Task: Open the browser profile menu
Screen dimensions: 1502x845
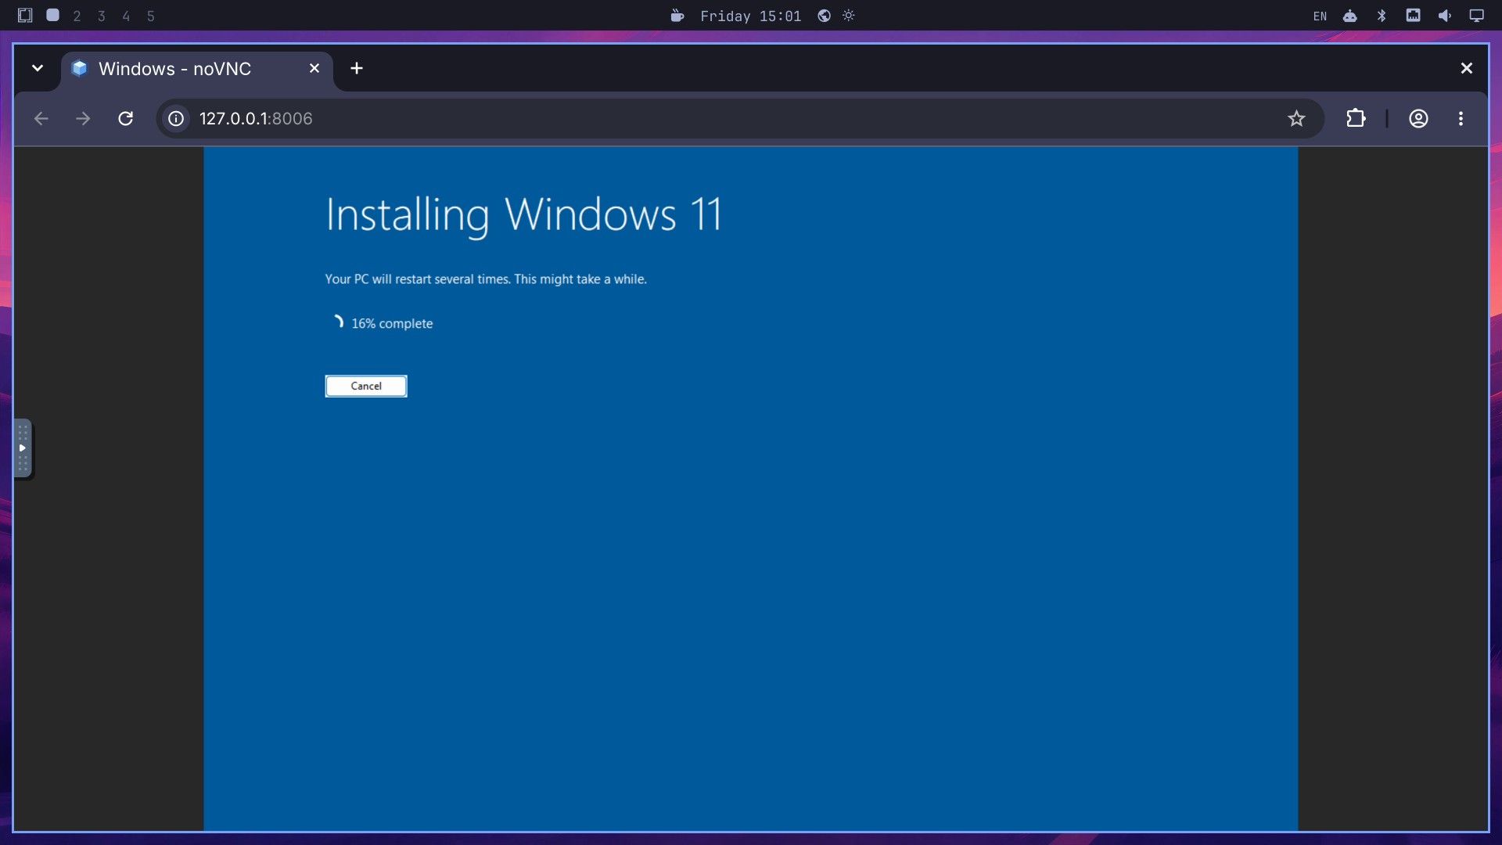Action: pos(1418,118)
